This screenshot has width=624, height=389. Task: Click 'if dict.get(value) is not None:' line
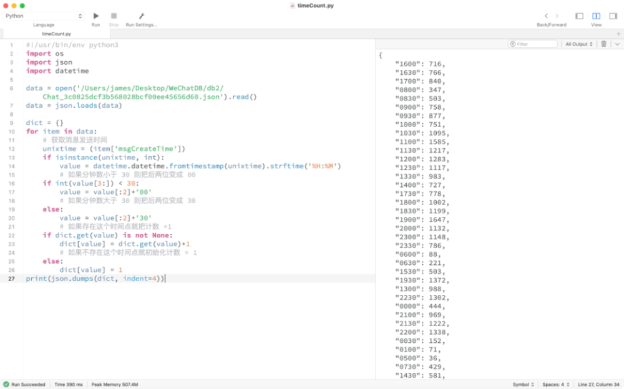coord(107,236)
